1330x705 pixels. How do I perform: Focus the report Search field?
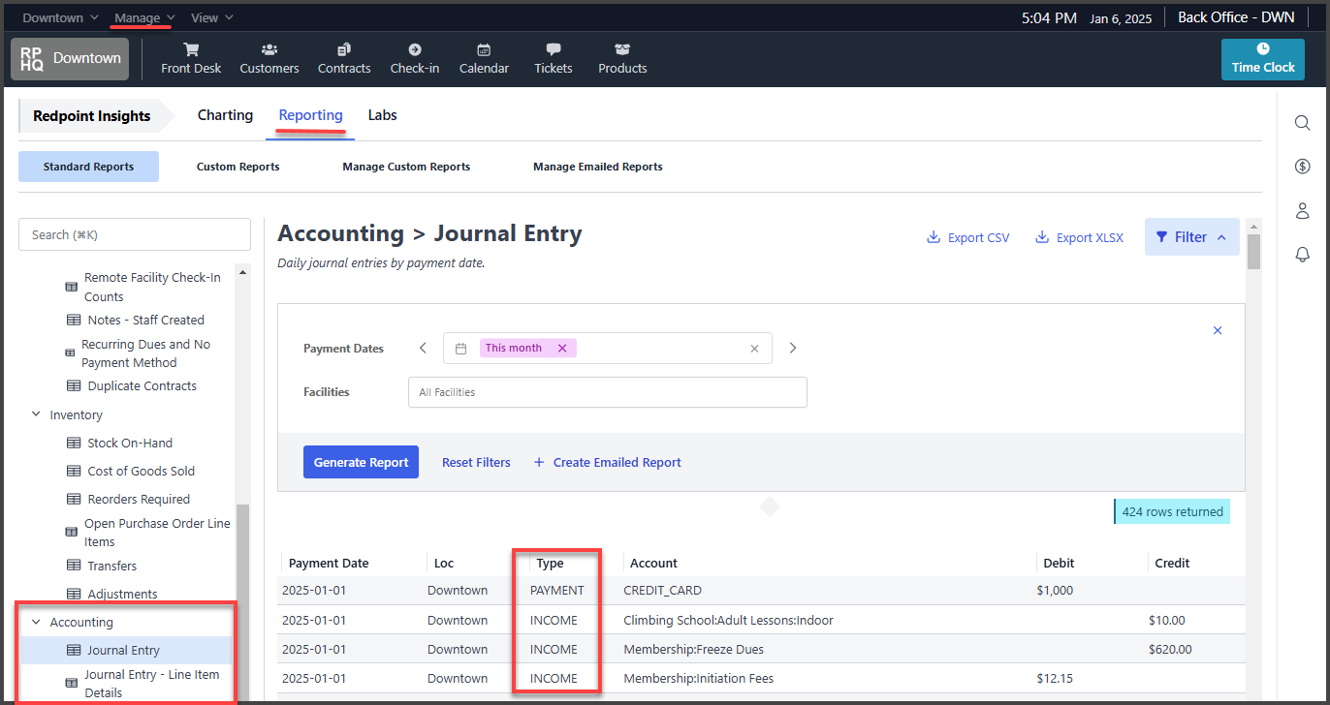click(x=135, y=234)
